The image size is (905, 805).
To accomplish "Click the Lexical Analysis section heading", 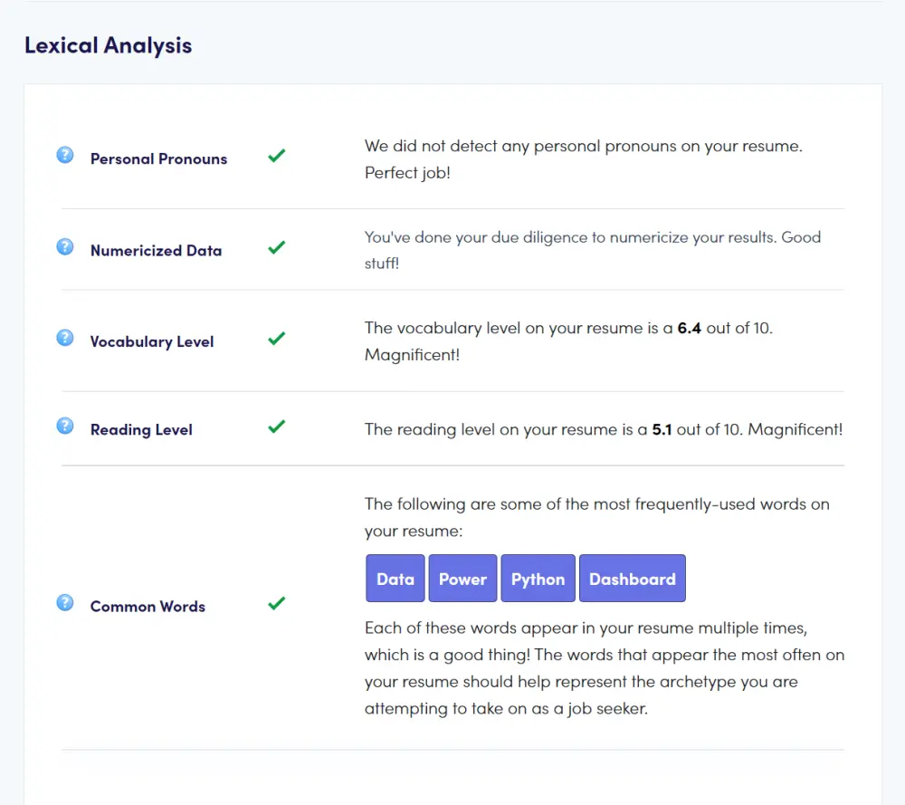I will [108, 45].
